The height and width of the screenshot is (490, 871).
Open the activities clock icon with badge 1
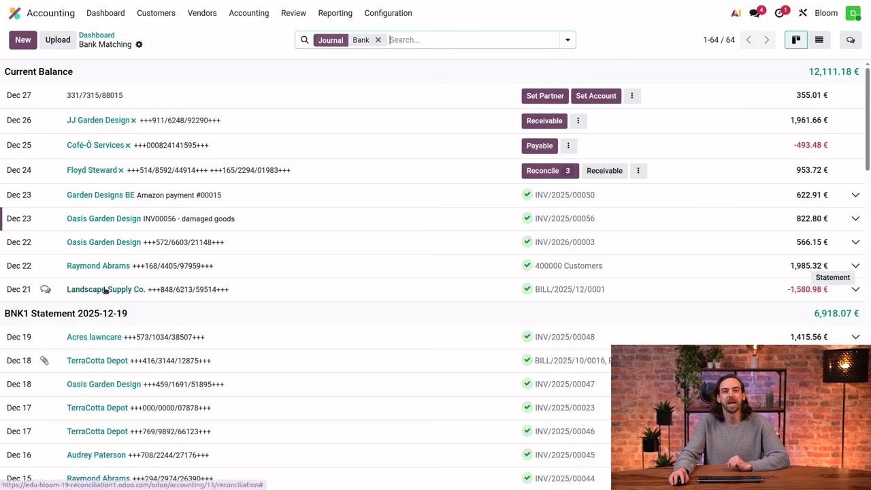pyautogui.click(x=780, y=13)
